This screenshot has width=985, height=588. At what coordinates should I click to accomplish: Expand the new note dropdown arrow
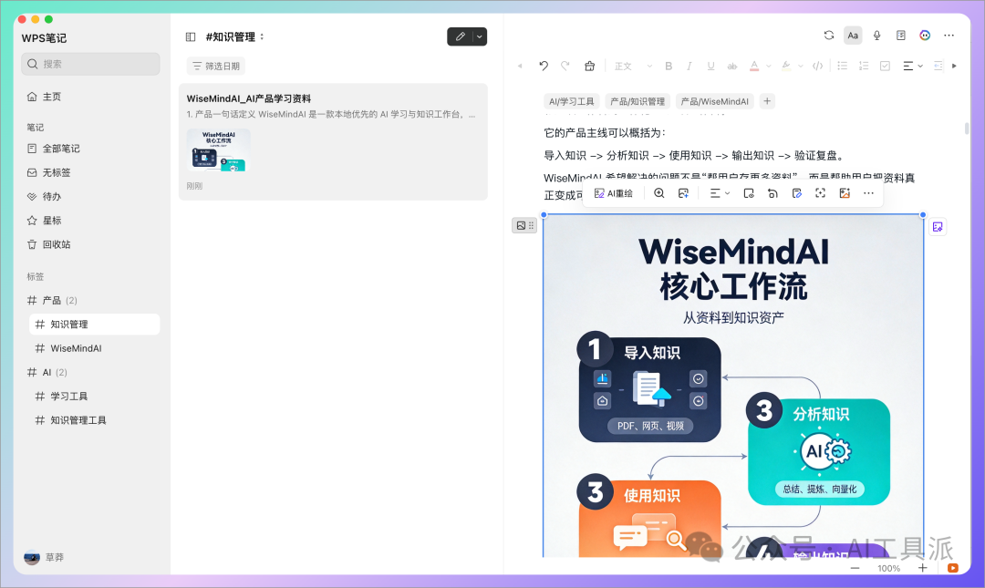coord(480,36)
